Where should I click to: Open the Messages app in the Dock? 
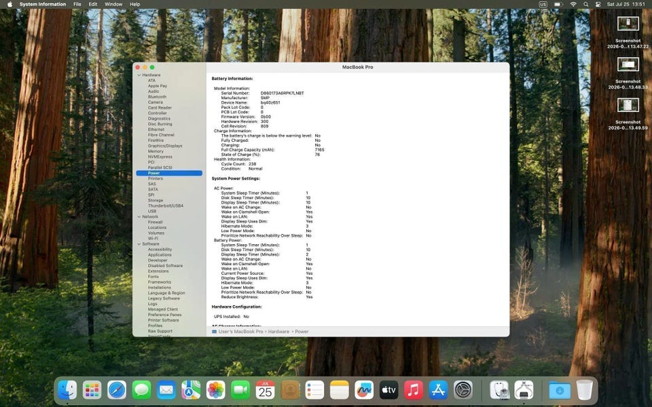click(141, 391)
